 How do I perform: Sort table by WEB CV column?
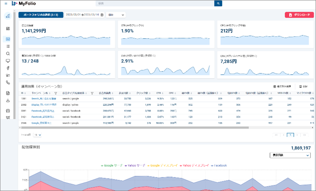284,93
